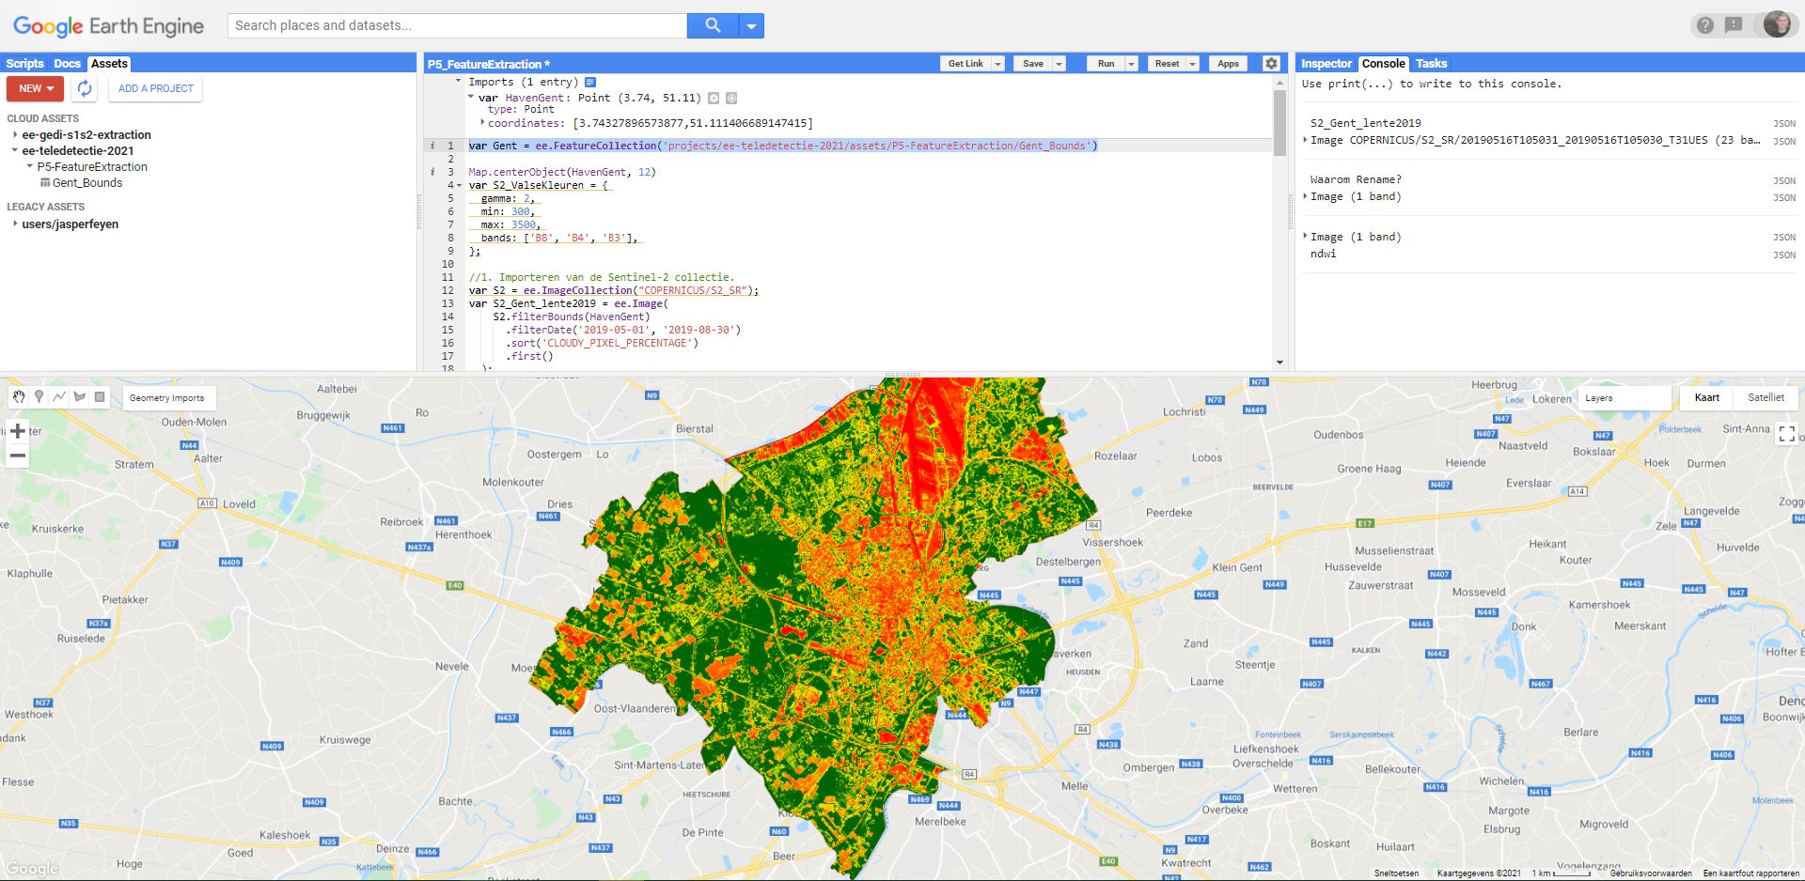Toggle fullscreen map view

[x=1786, y=433]
